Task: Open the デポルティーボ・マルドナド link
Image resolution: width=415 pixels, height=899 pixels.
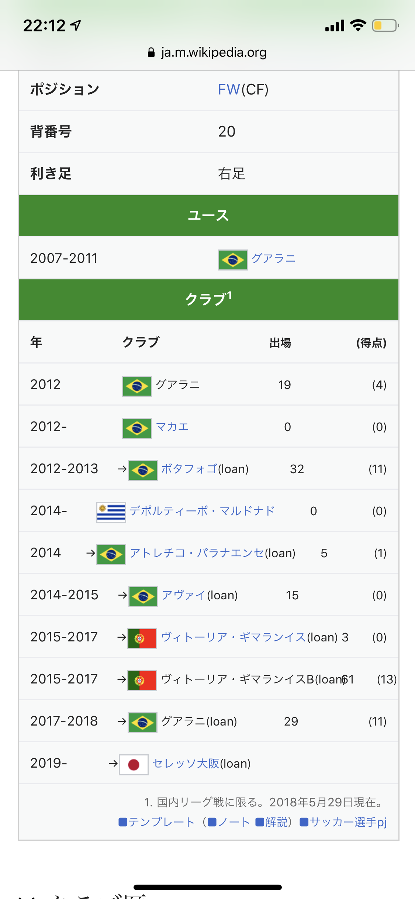Action: point(202,511)
